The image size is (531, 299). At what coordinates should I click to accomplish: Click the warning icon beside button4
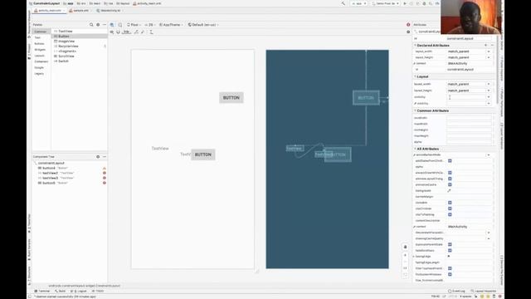pos(105,168)
